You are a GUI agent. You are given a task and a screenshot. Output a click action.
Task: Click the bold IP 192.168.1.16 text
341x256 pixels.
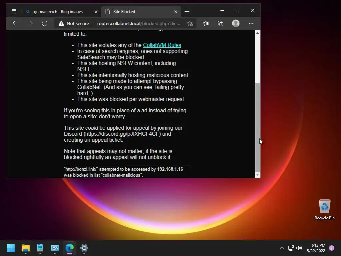coord(170,169)
